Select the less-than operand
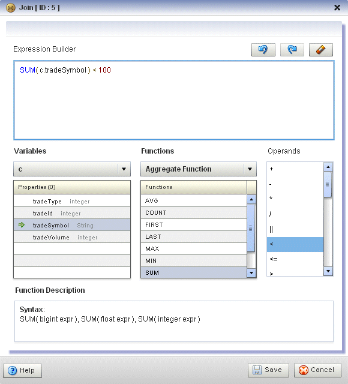The height and width of the screenshot is (384, 348). click(x=295, y=244)
